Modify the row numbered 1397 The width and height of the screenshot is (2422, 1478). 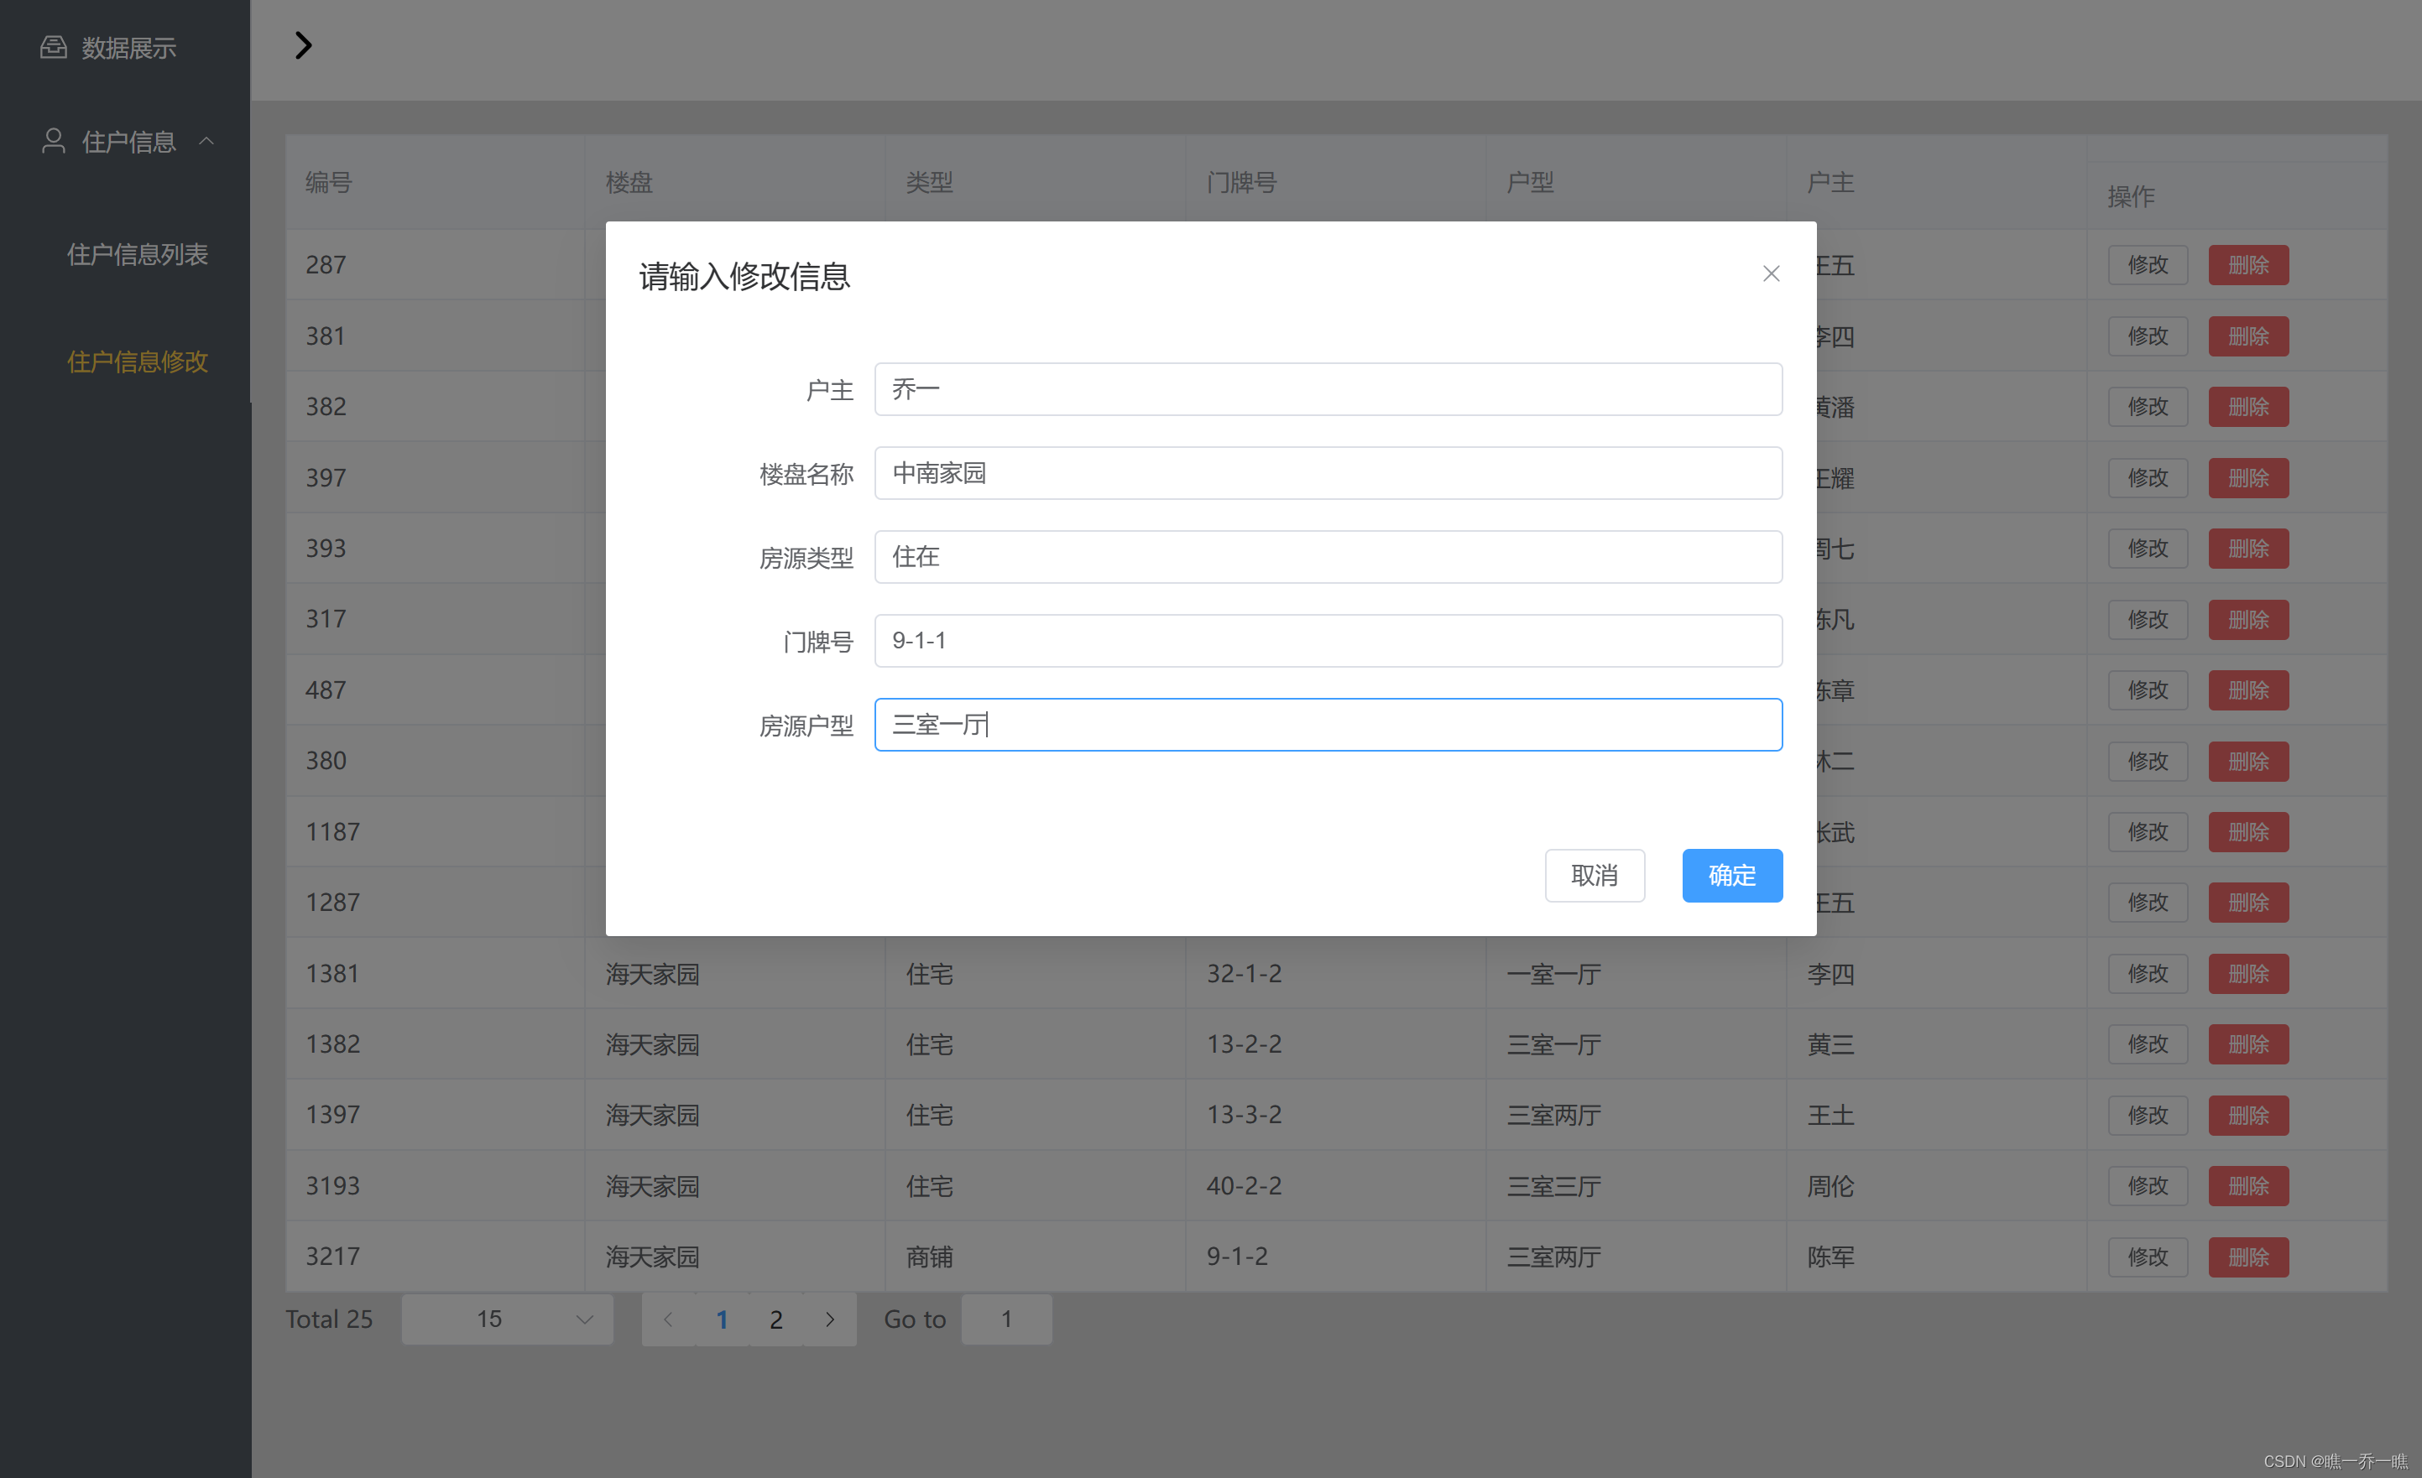coord(2148,1116)
